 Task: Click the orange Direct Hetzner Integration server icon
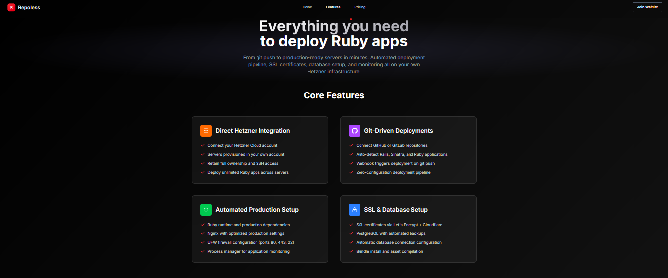point(206,131)
